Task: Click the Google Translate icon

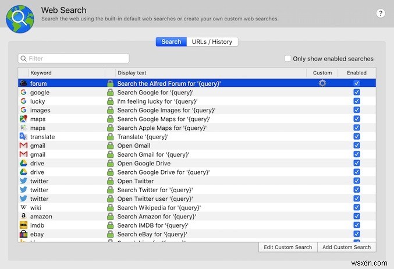Action: click(x=23, y=137)
